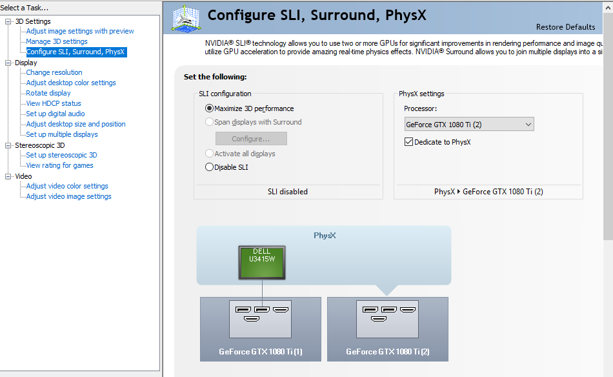Click the Display category label
Screen dimensions: 613x377
point(26,63)
